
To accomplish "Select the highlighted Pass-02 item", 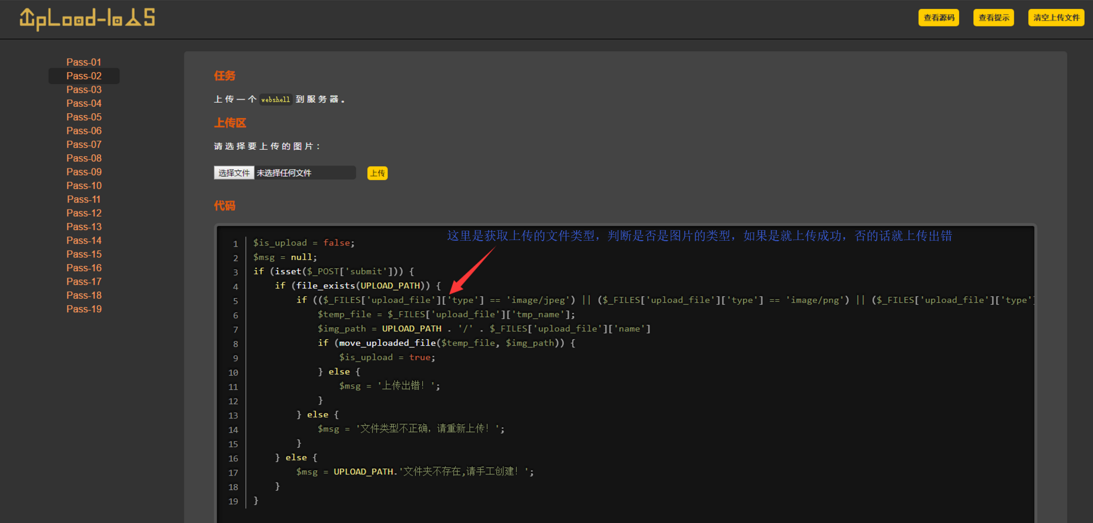I will click(84, 76).
